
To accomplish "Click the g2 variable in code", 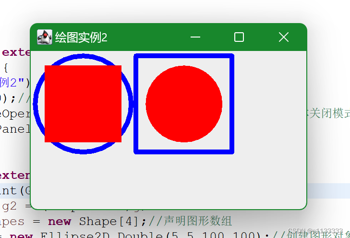I will [x=10, y=207].
